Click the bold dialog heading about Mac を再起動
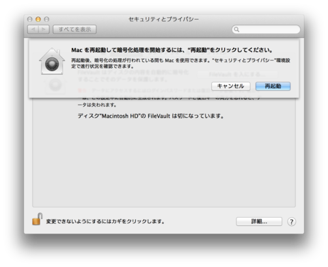Viewport: 328px width, 267px height. pyautogui.click(x=172, y=50)
